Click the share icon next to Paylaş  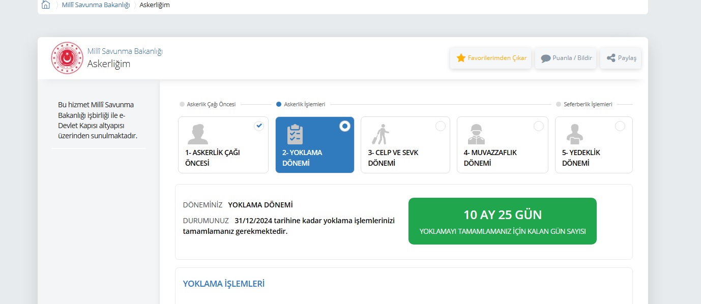click(x=611, y=58)
